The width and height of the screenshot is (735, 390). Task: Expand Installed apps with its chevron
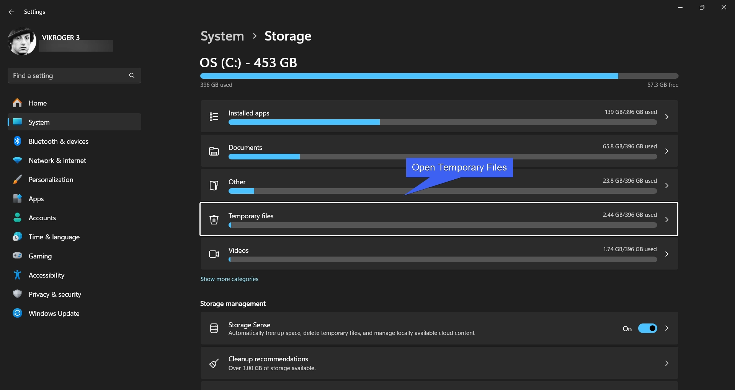(666, 117)
